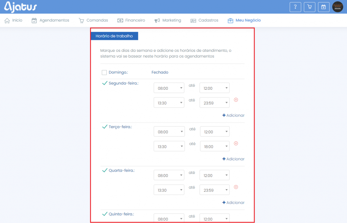Open Comandas menu
The height and width of the screenshot is (223, 347).
[97, 20]
